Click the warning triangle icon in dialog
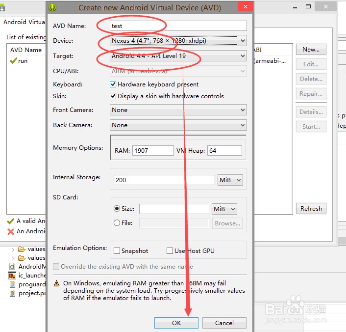This screenshot has height=332, width=346. [57, 283]
